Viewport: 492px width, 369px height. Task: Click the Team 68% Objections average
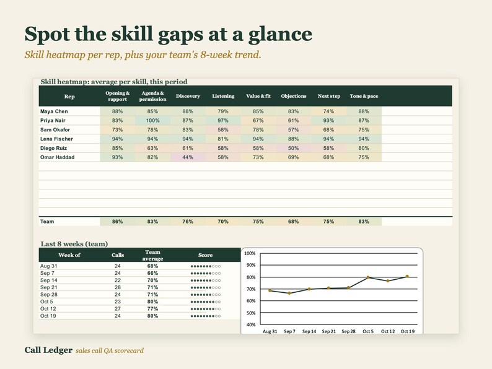coord(293,221)
